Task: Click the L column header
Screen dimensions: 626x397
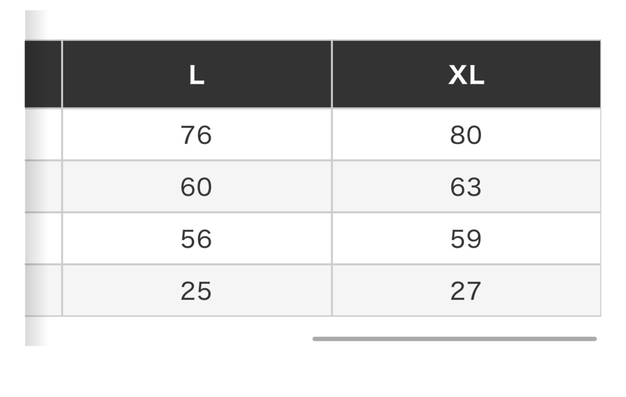Action: (197, 74)
